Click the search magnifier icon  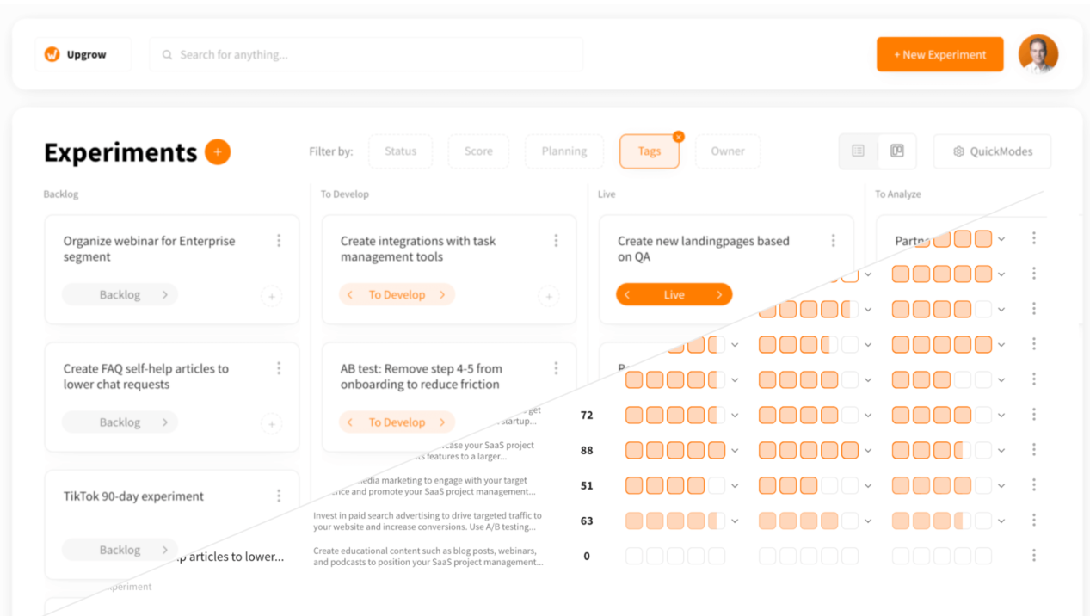(x=166, y=54)
